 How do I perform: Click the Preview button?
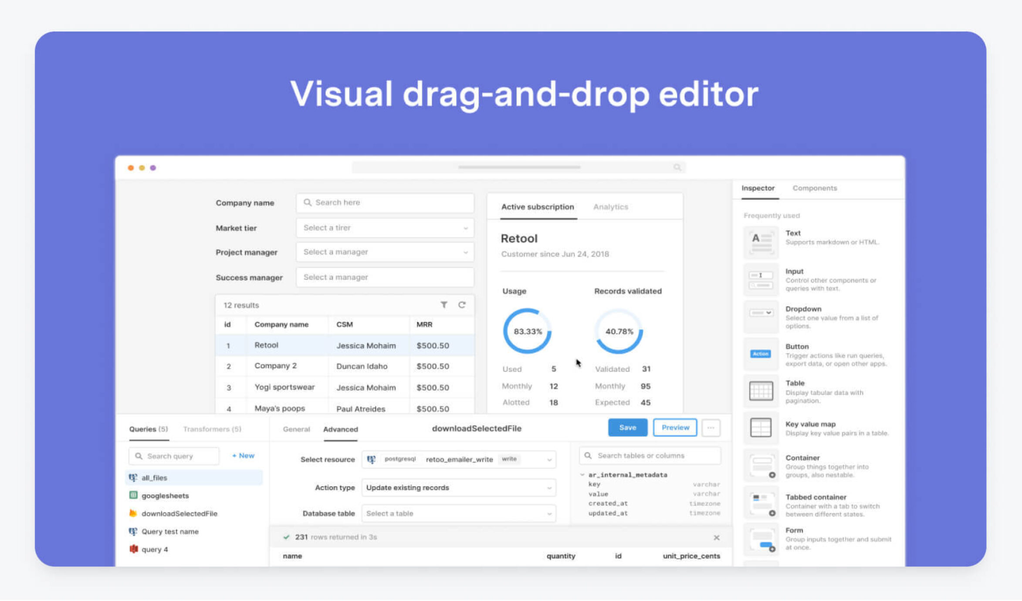(x=675, y=428)
